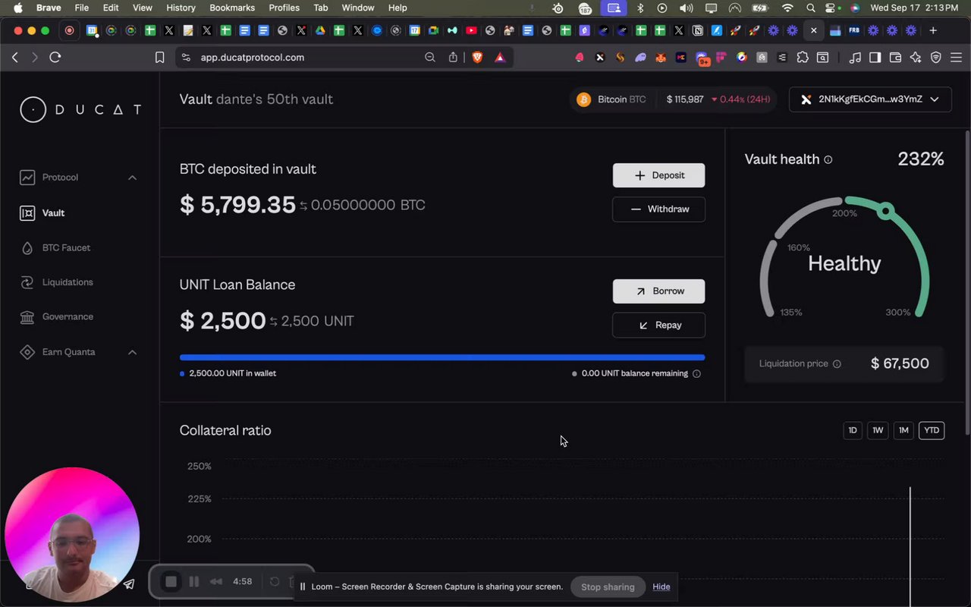
Task: Toggle the browser sidebar panel
Action: (875, 57)
